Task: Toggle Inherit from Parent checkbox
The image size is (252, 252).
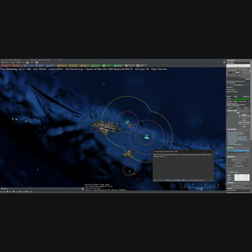Action: pyautogui.click(x=228, y=172)
